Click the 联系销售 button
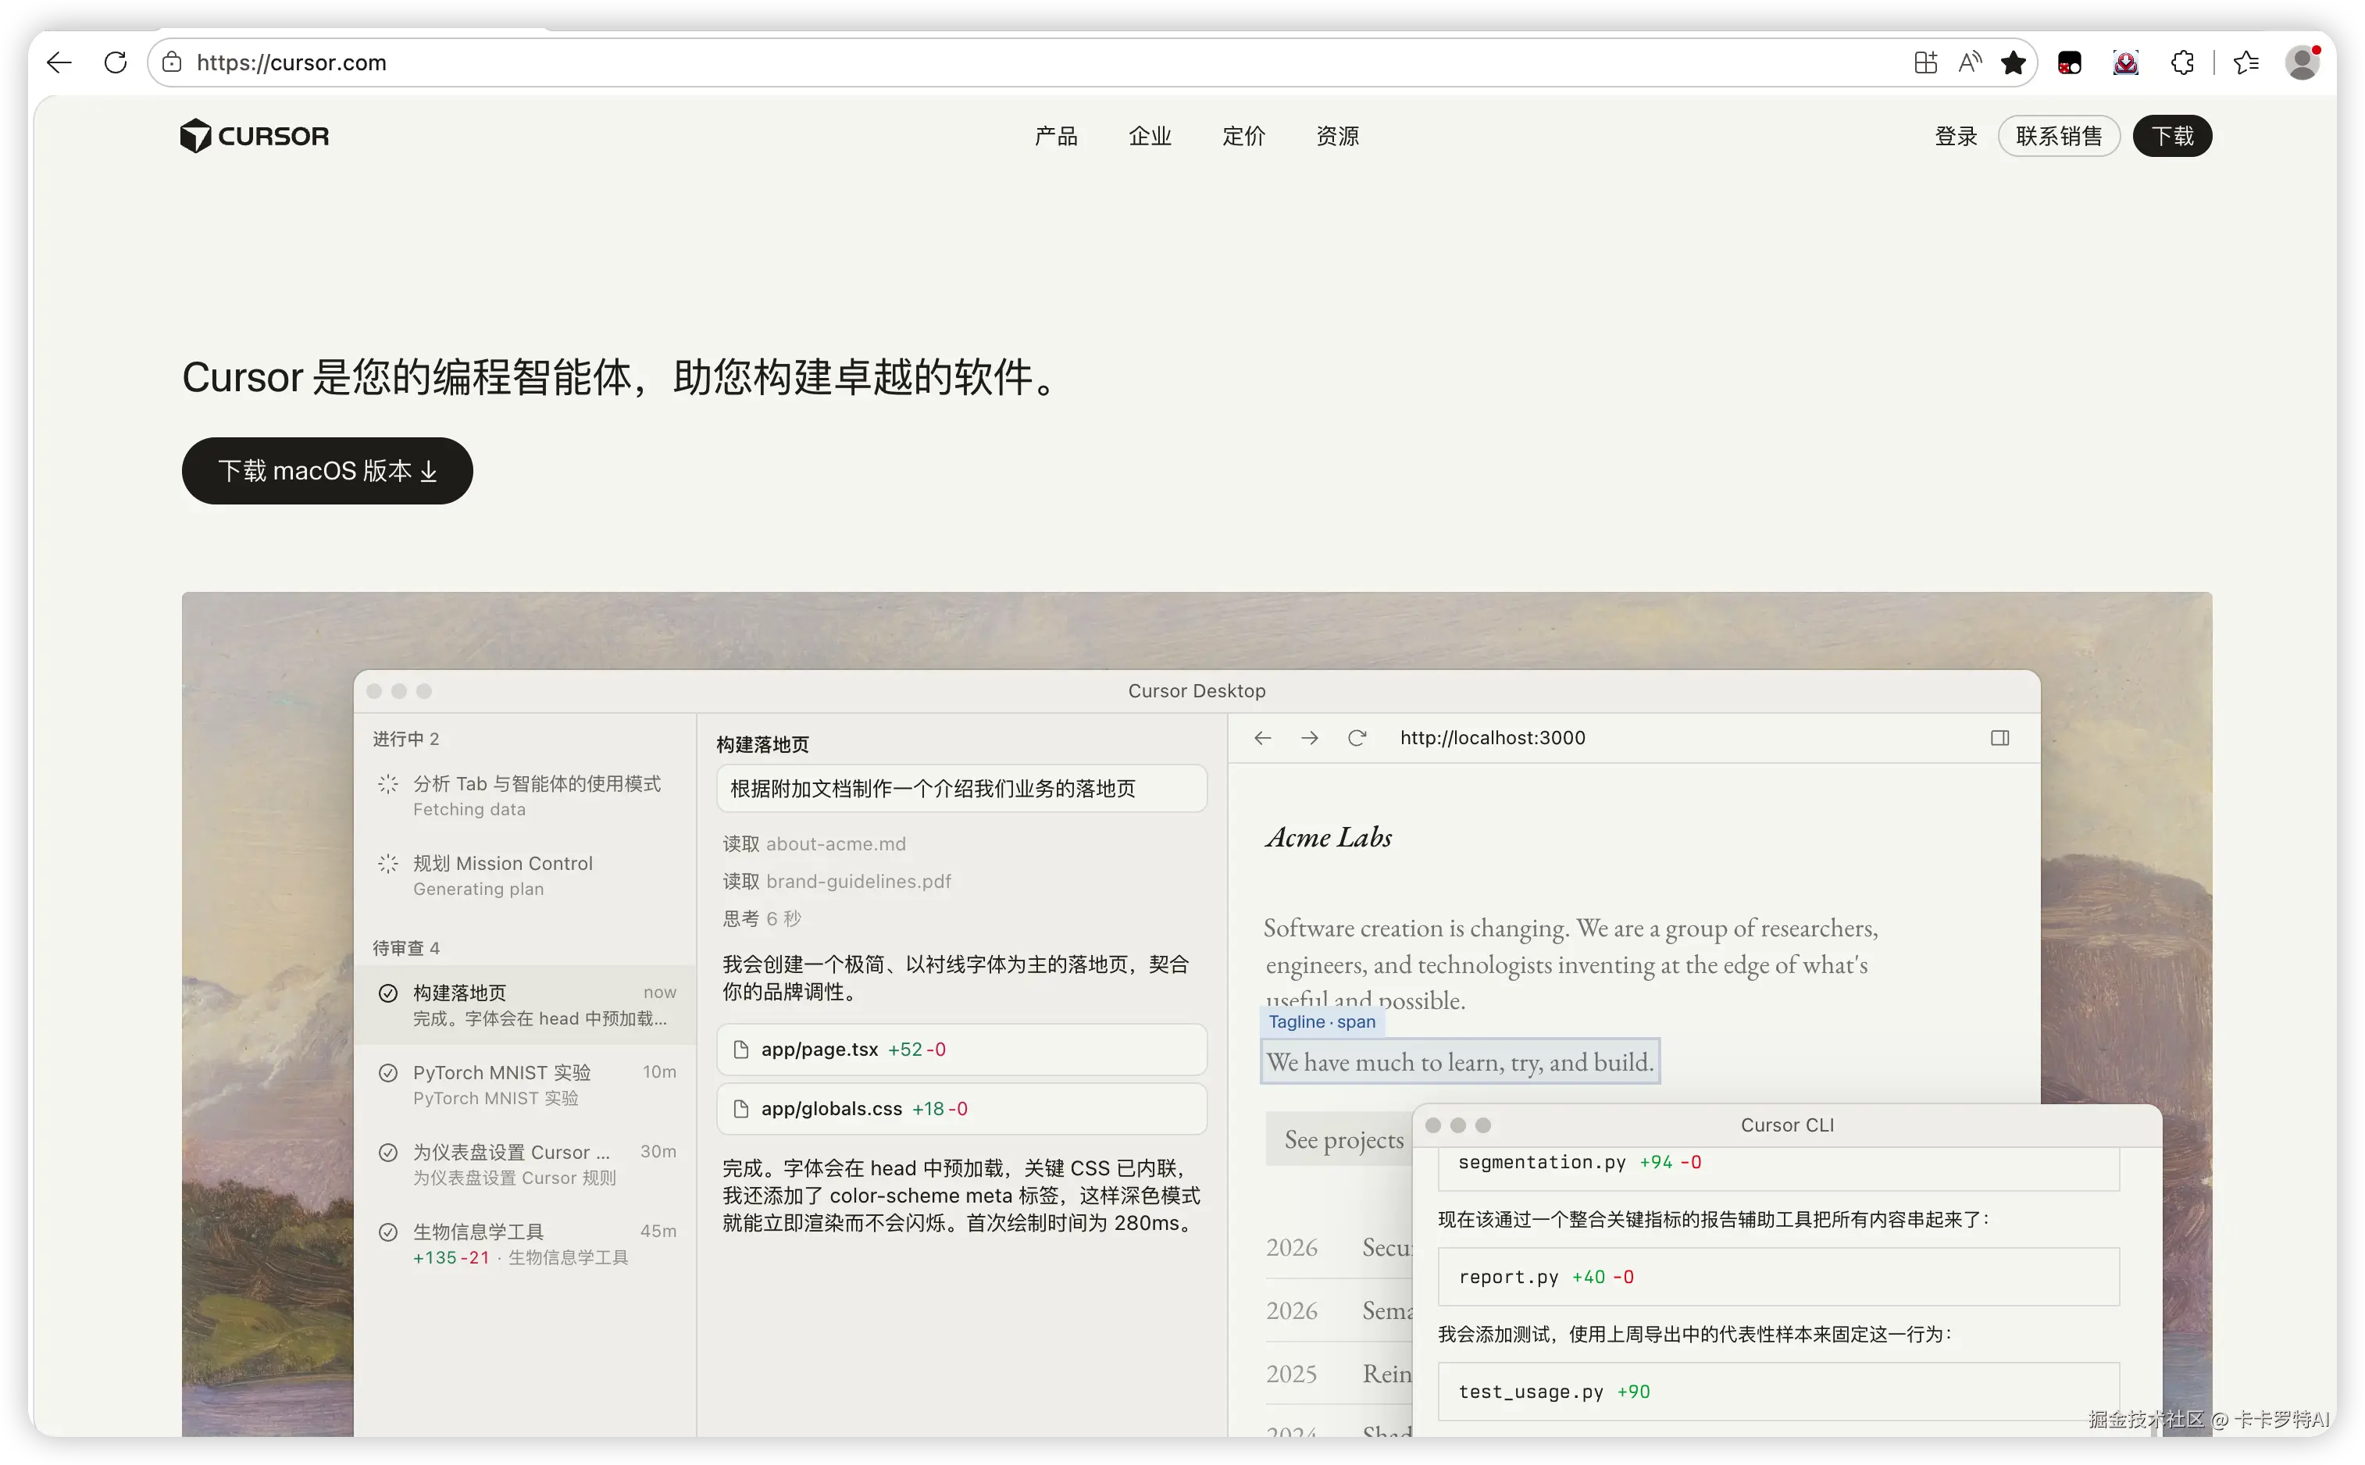 [2059, 136]
